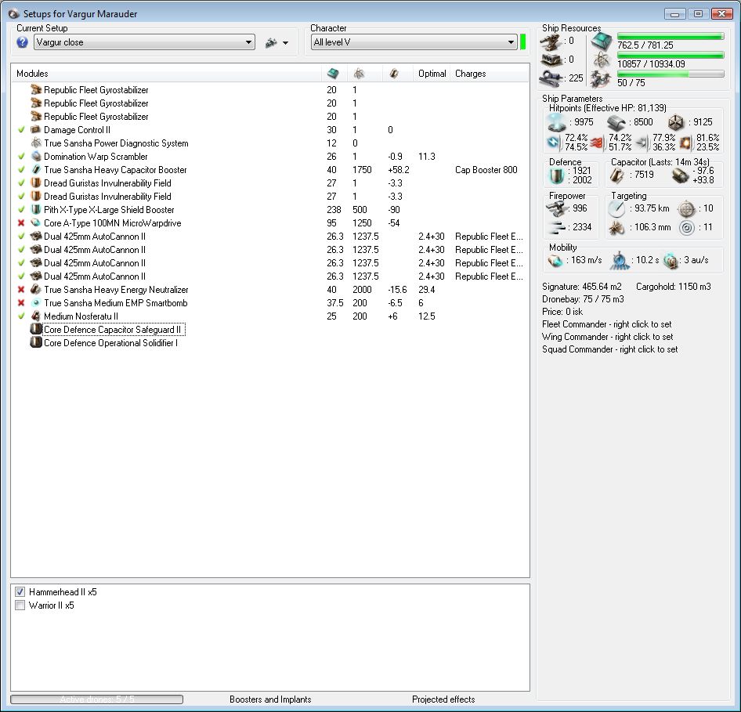741x712 pixels.
Task: Open the arrow menu beside ship icon
Action: [285, 43]
